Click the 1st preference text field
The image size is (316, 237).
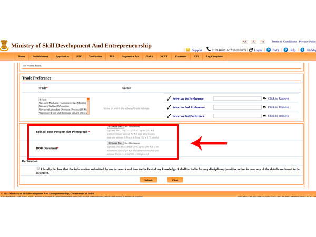tap(237, 98)
